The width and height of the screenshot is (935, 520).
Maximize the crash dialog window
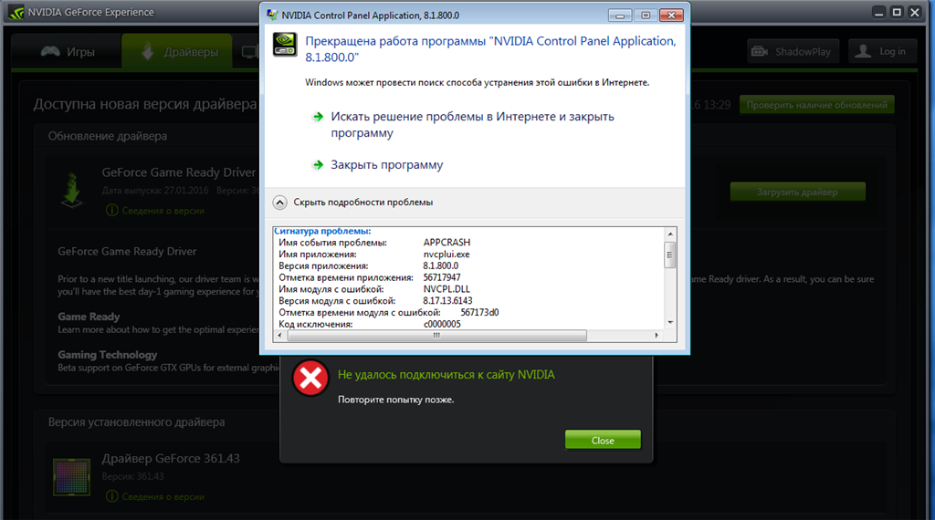pos(646,15)
